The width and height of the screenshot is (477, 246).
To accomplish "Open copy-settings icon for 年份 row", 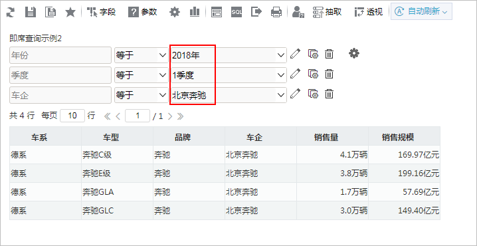I will [x=313, y=54].
